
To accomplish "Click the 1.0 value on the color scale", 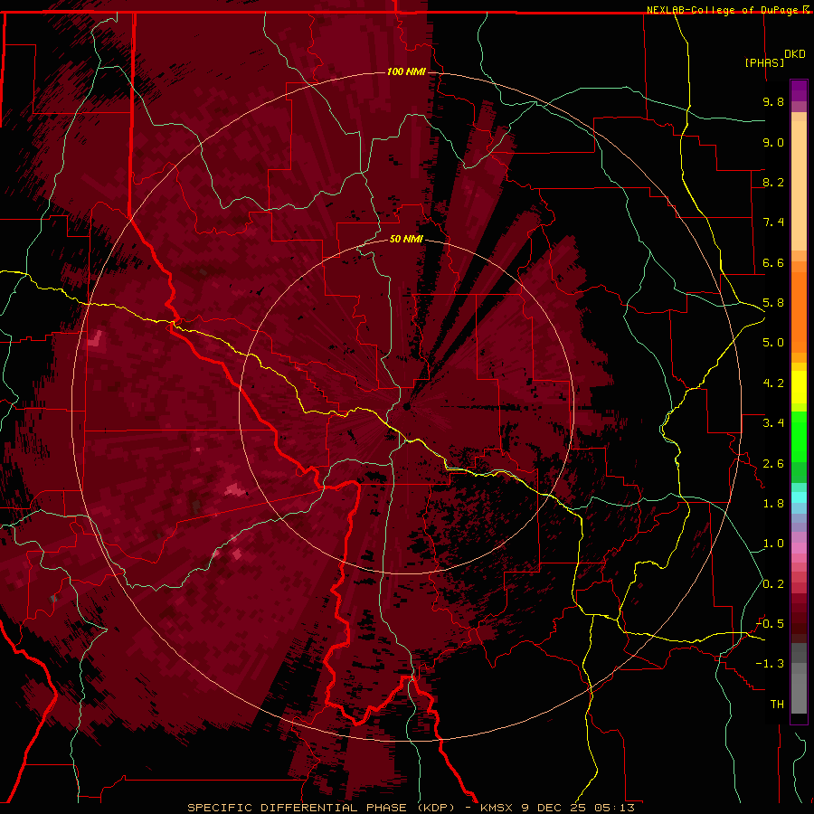I will click(773, 544).
